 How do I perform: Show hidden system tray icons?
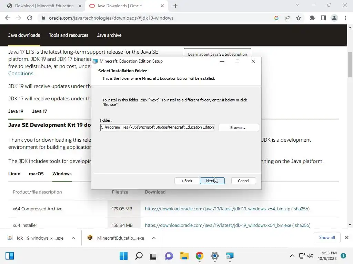(x=292, y=256)
